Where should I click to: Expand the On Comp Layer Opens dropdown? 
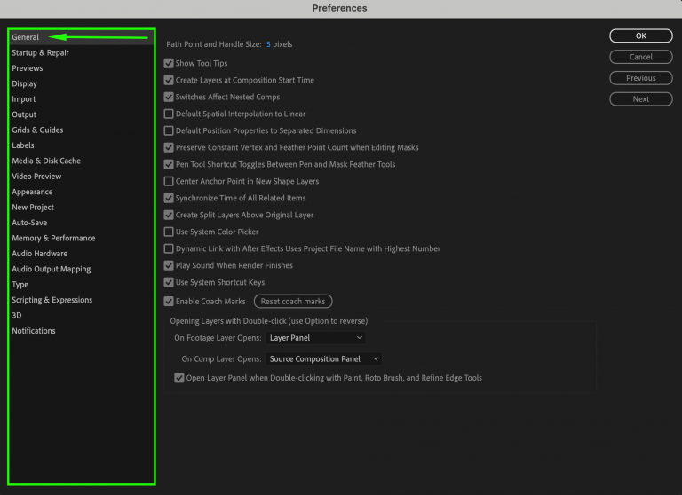pos(324,359)
